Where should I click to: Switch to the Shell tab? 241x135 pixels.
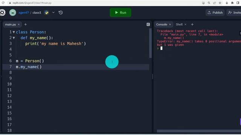[179, 24]
